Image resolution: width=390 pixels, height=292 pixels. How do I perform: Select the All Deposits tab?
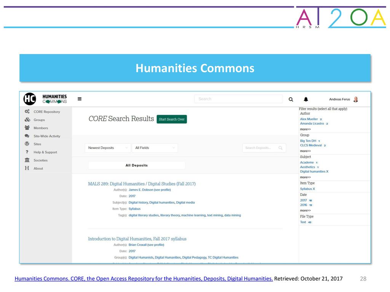137,165
